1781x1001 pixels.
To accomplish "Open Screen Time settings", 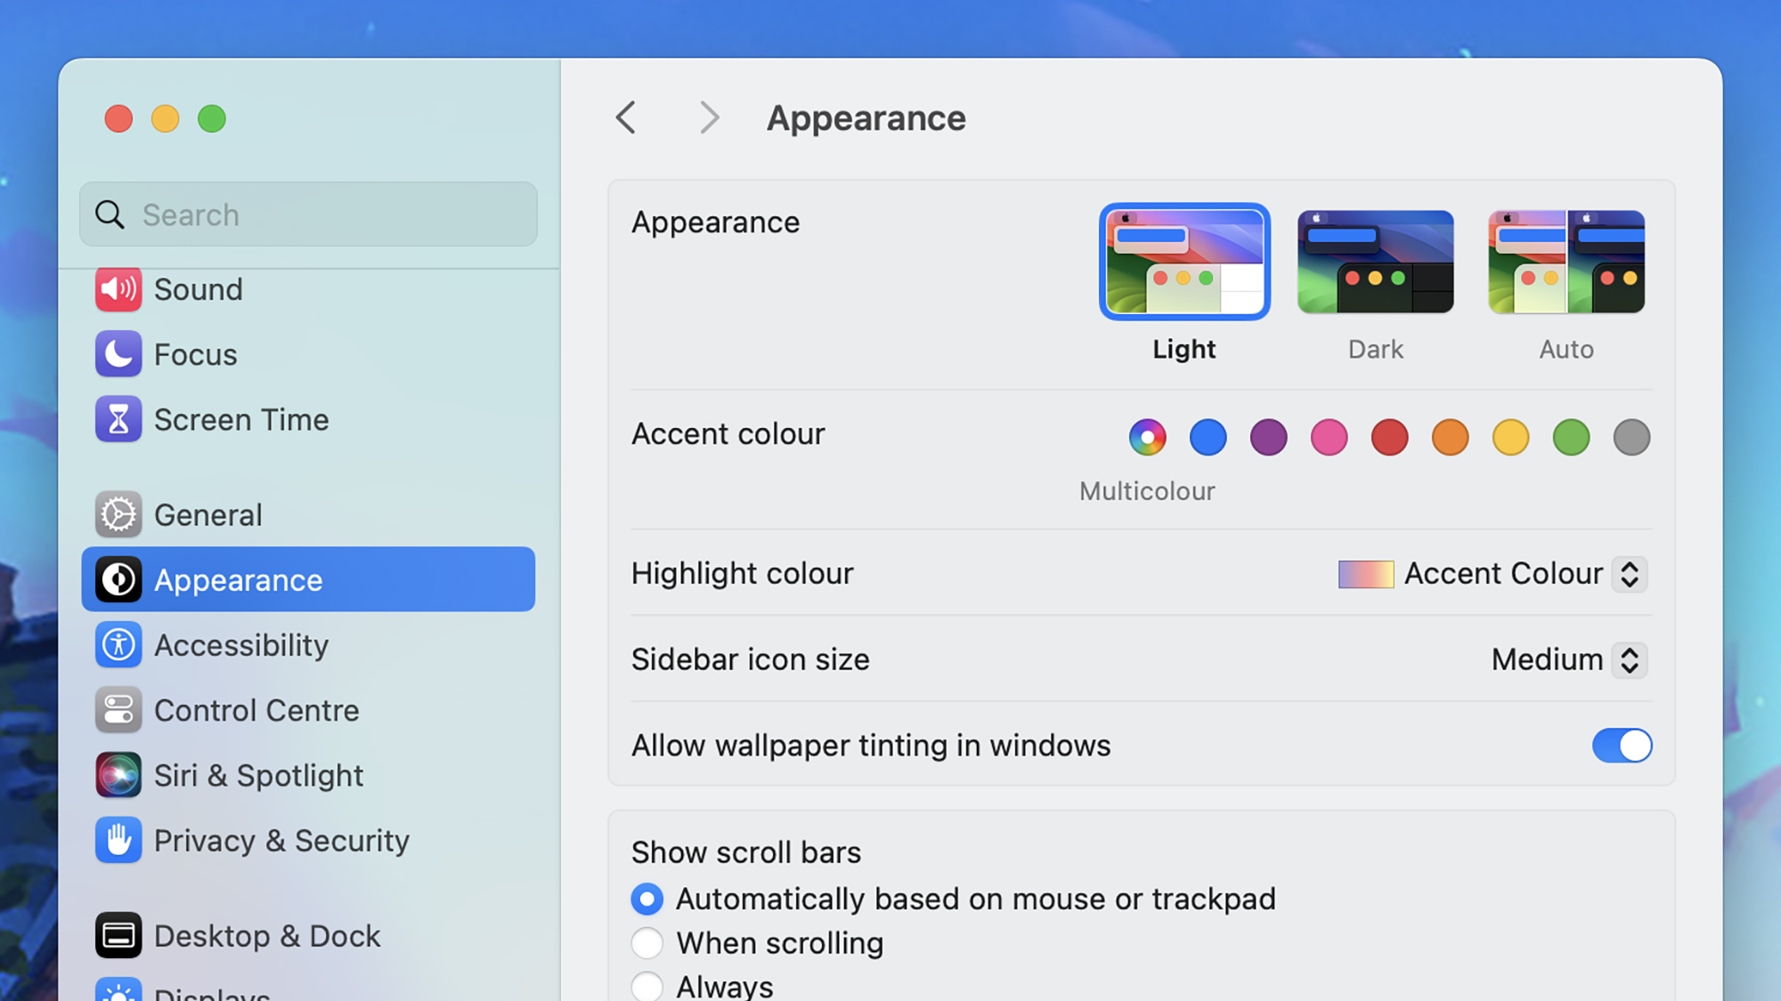I will point(118,418).
